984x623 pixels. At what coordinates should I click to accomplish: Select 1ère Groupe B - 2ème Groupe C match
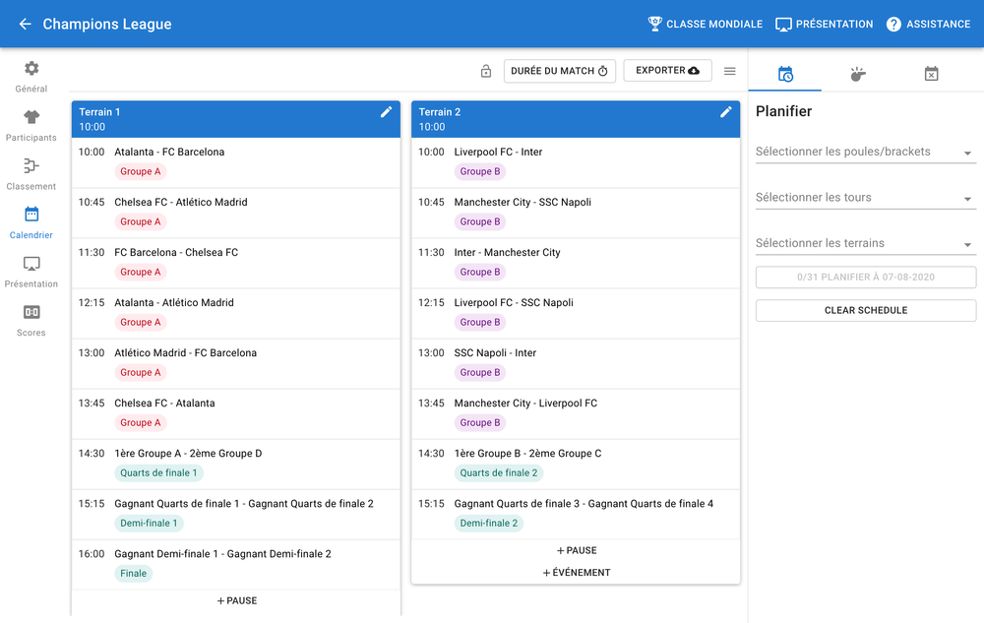(x=576, y=465)
